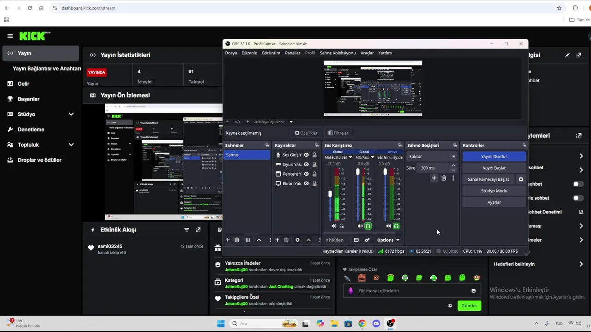Viewport: 591px width, 332px height.
Task: Open the Düzenle menu in OBS
Action: 249,53
